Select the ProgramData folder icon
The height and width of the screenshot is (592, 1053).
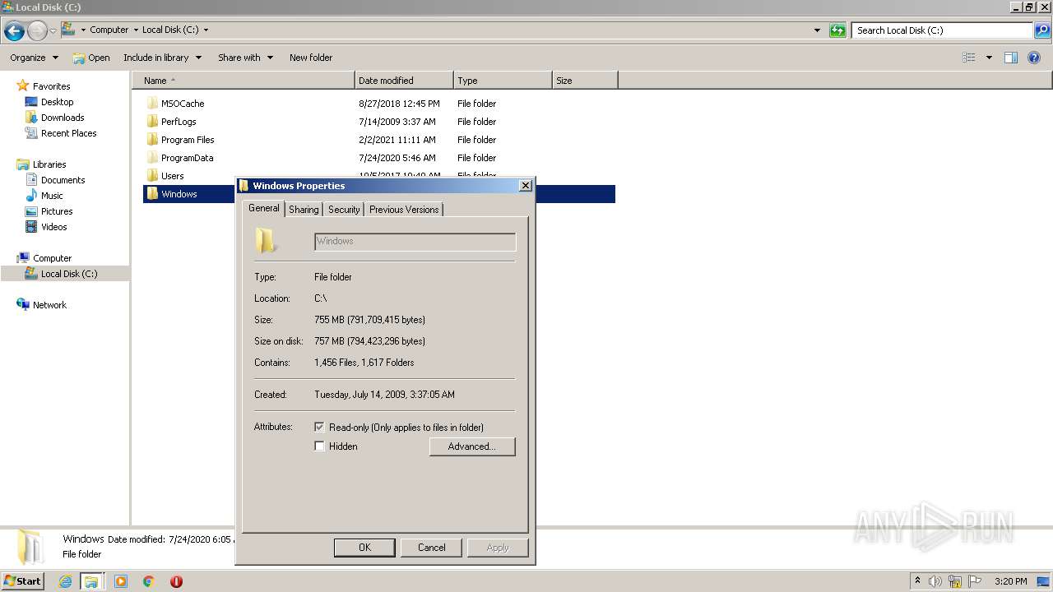(x=152, y=158)
